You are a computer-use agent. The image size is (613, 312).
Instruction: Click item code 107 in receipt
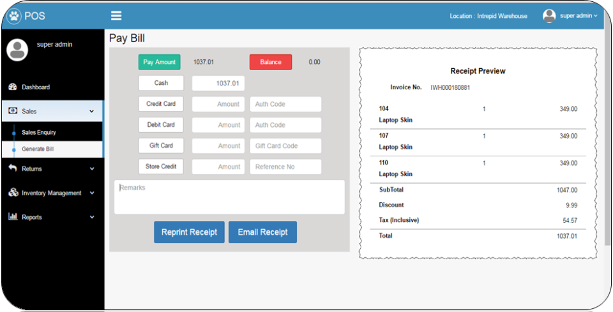tap(384, 135)
